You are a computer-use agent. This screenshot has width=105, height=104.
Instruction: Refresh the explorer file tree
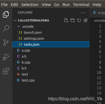pos(79,20)
